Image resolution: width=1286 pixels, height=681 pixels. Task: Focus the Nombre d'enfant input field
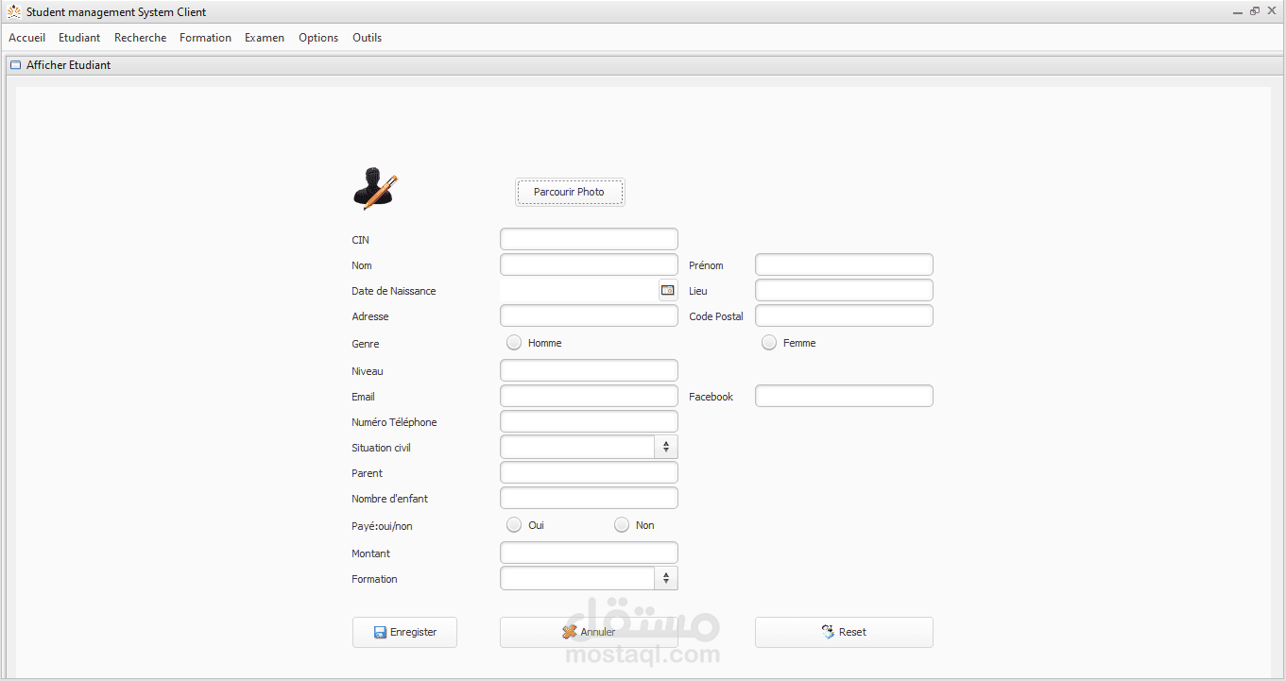[x=589, y=498]
